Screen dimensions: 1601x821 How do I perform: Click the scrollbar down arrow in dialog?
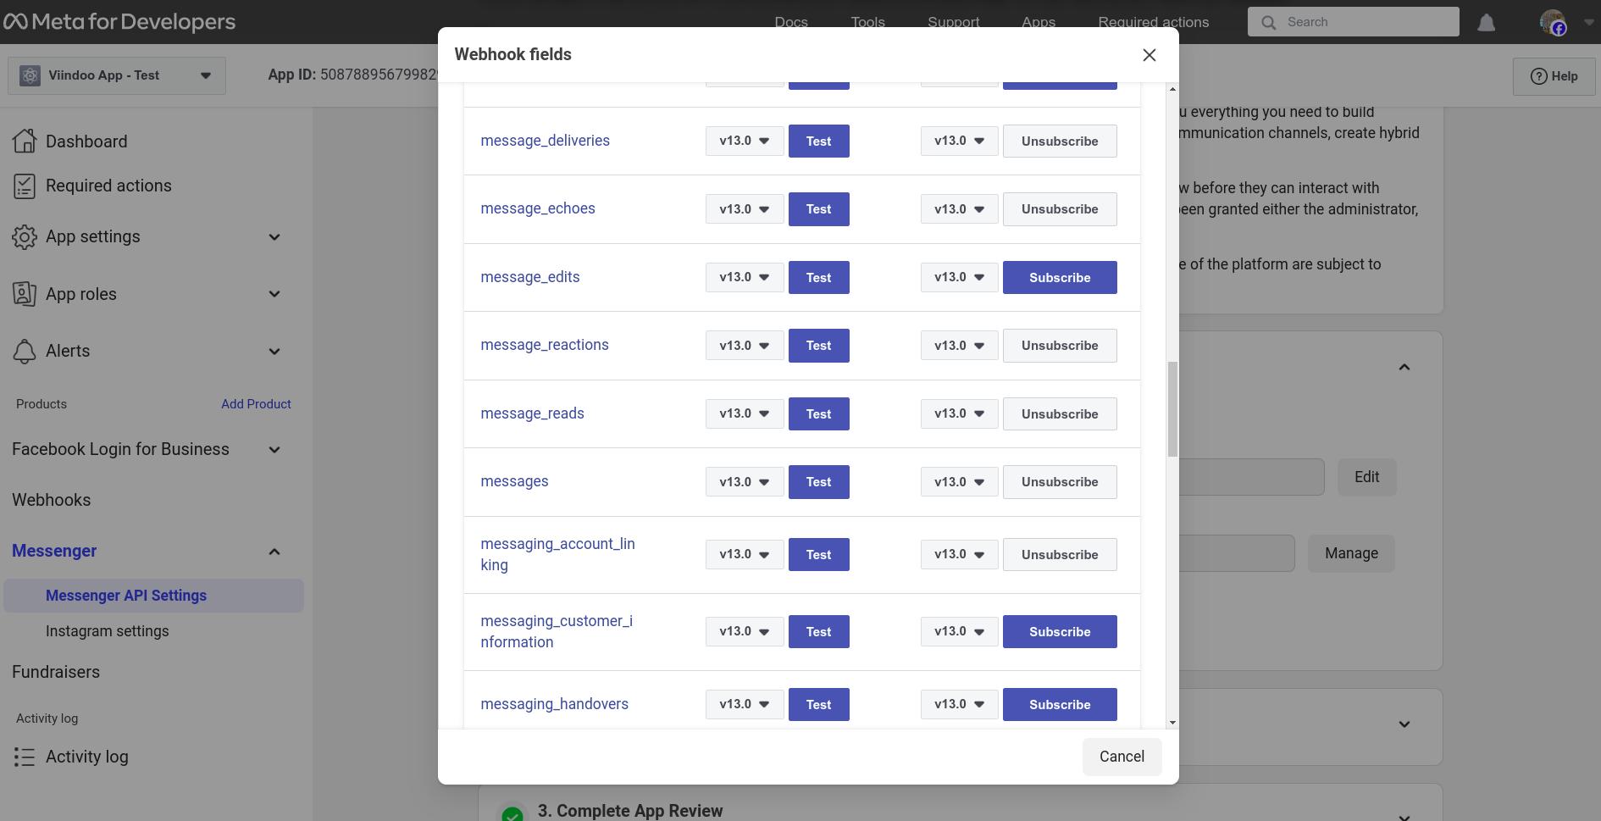click(1172, 723)
